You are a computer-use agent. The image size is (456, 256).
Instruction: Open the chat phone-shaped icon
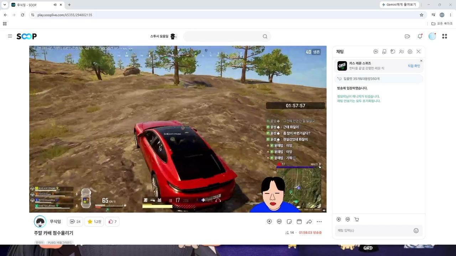[x=384, y=52]
